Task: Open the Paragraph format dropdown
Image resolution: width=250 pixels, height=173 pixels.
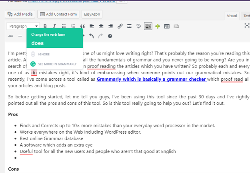Action: click(23, 26)
